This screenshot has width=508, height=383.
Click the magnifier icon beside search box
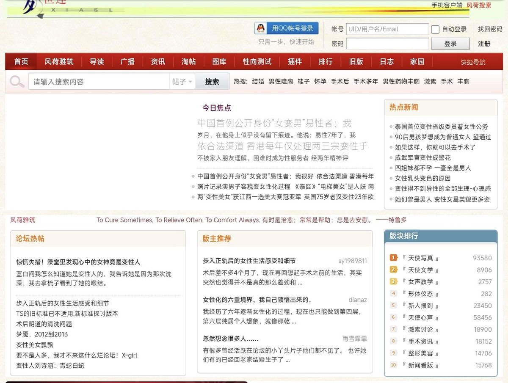pos(17,82)
